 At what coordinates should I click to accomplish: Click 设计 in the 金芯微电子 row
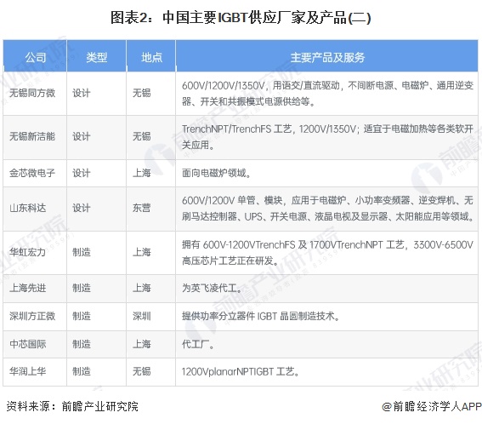coord(82,173)
